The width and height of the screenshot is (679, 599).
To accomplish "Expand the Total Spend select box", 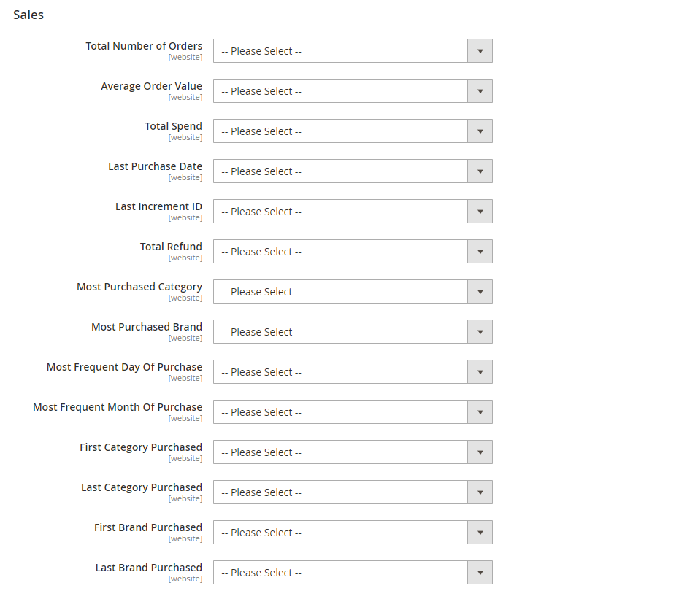I will [353, 131].
